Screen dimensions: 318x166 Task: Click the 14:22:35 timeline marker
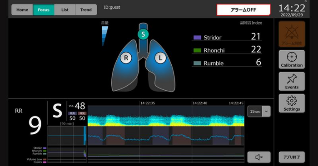[148, 103]
